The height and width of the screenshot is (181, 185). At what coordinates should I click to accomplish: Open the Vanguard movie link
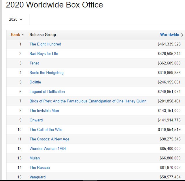[x=37, y=177]
